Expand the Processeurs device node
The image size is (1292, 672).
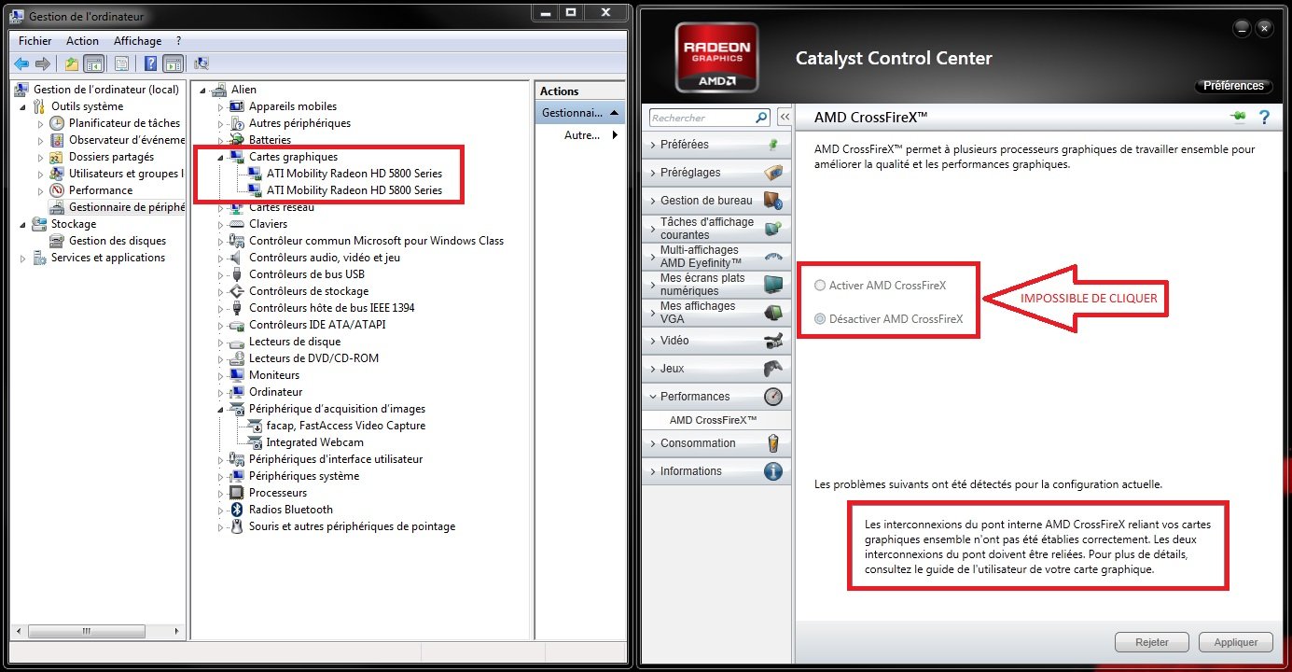pyautogui.click(x=221, y=494)
